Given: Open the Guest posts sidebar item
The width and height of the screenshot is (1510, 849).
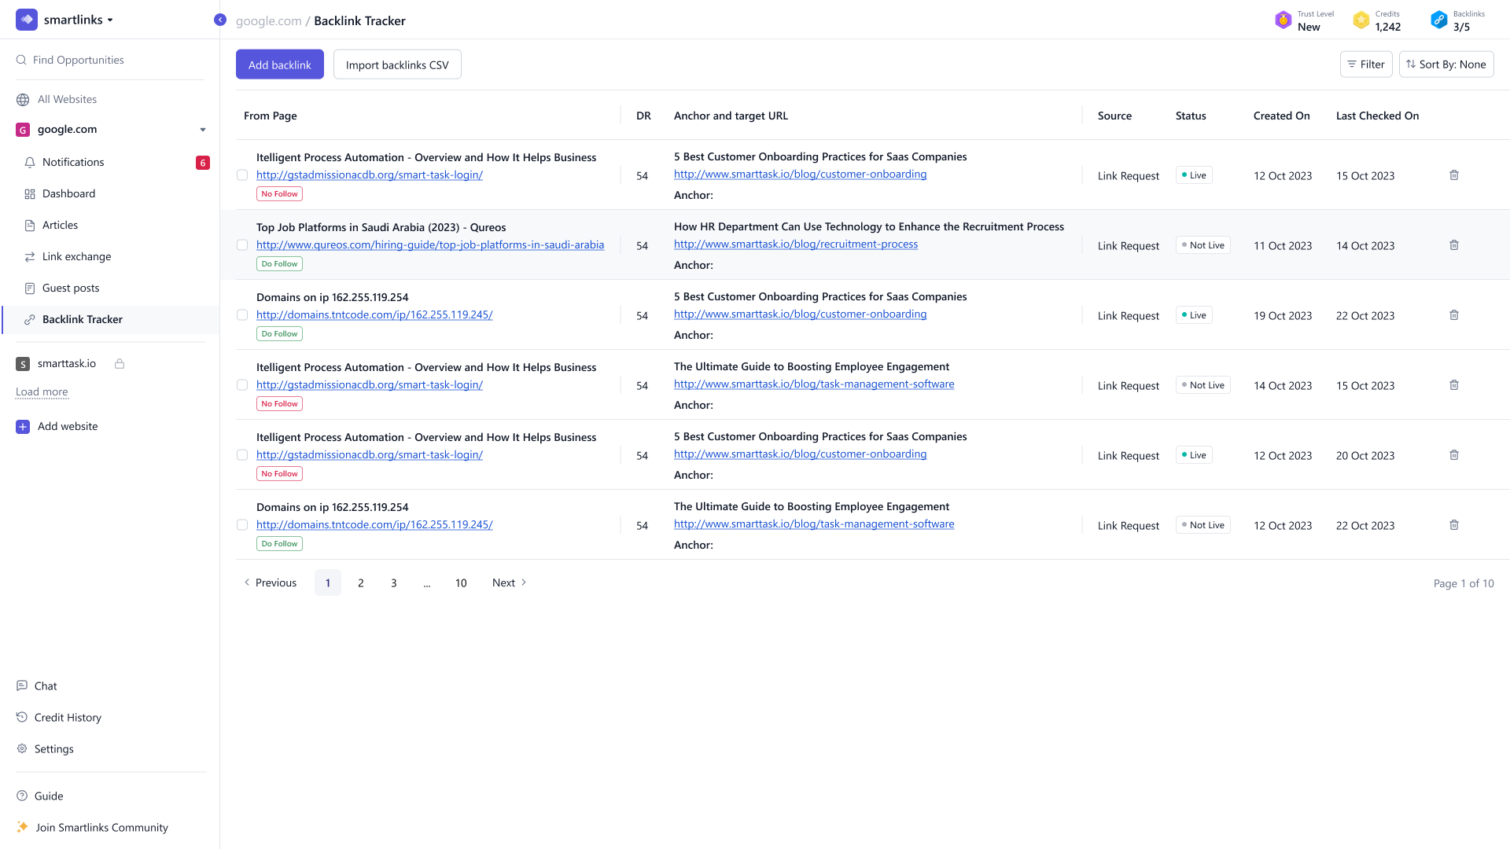Looking at the screenshot, I should (x=71, y=288).
